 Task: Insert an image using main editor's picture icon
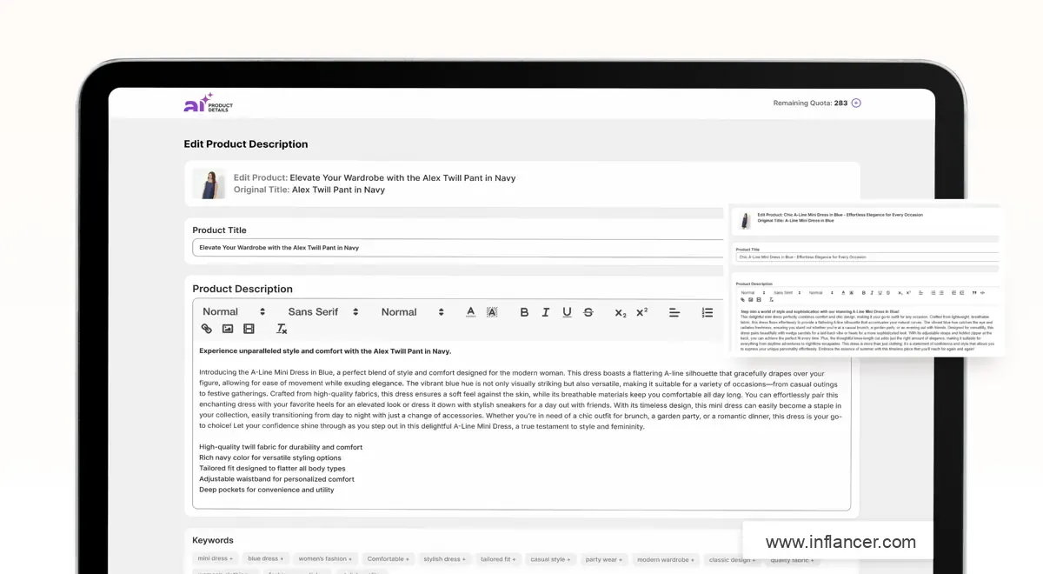228,329
